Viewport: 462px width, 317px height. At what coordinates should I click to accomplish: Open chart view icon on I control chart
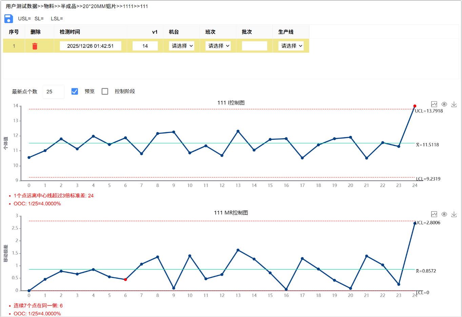coord(434,104)
